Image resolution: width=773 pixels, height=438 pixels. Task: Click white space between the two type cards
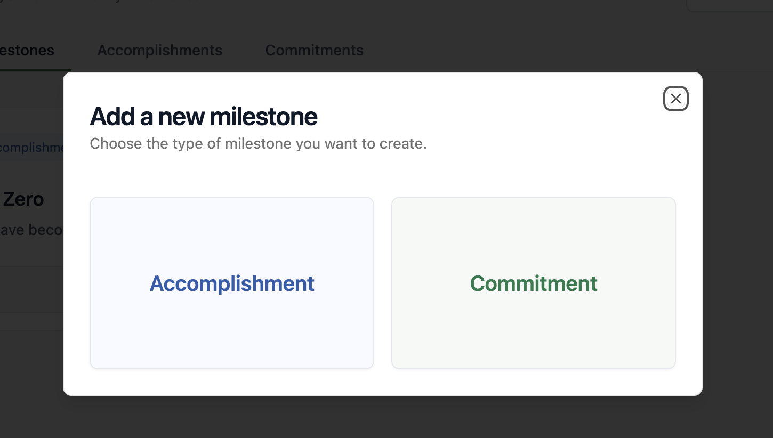click(x=383, y=282)
